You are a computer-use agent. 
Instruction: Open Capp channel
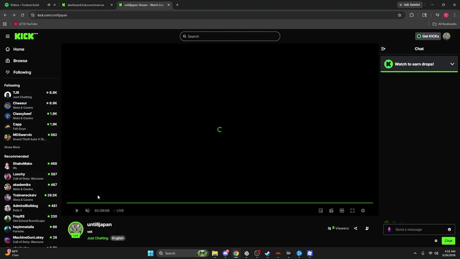point(31,126)
